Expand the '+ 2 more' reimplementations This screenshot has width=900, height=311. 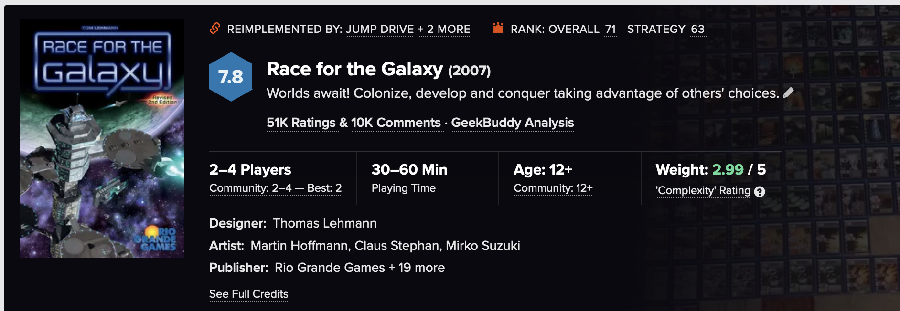point(444,30)
